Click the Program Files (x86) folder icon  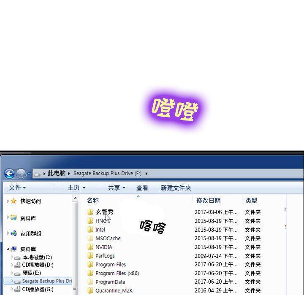coord(90,273)
